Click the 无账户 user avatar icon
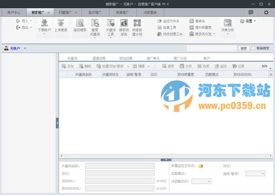The width and height of the screenshot is (275, 195). (x=6, y=48)
